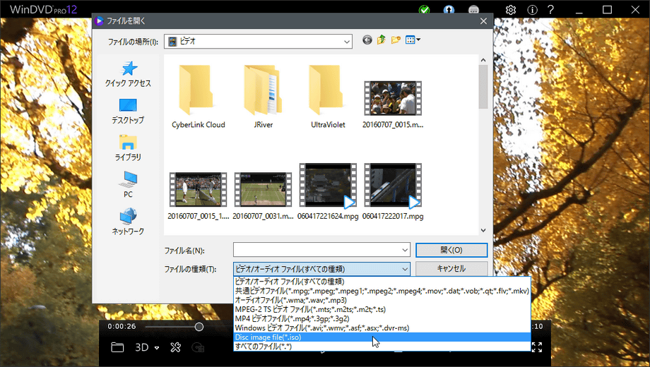The image size is (650, 367).
Task: Click green checkmark status icon in title bar
Action: click(x=424, y=9)
